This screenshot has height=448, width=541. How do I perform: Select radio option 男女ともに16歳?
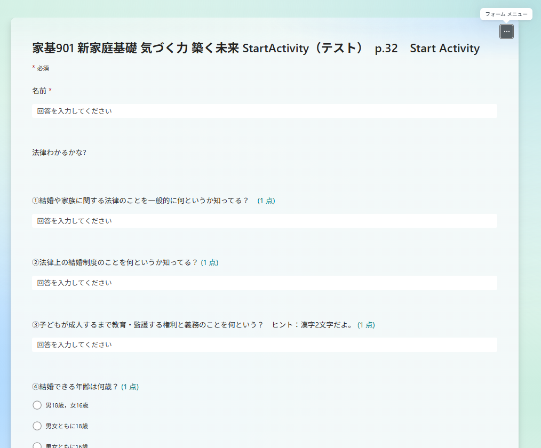tap(37, 445)
